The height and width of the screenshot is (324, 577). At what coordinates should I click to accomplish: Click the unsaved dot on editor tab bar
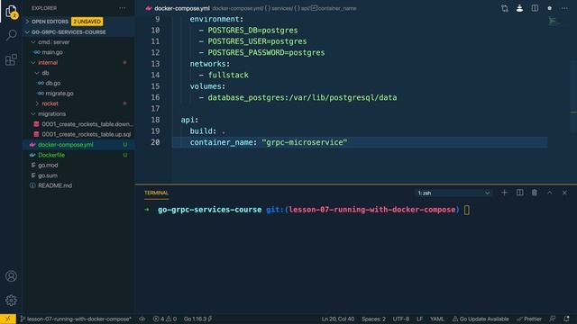[x=549, y=8]
